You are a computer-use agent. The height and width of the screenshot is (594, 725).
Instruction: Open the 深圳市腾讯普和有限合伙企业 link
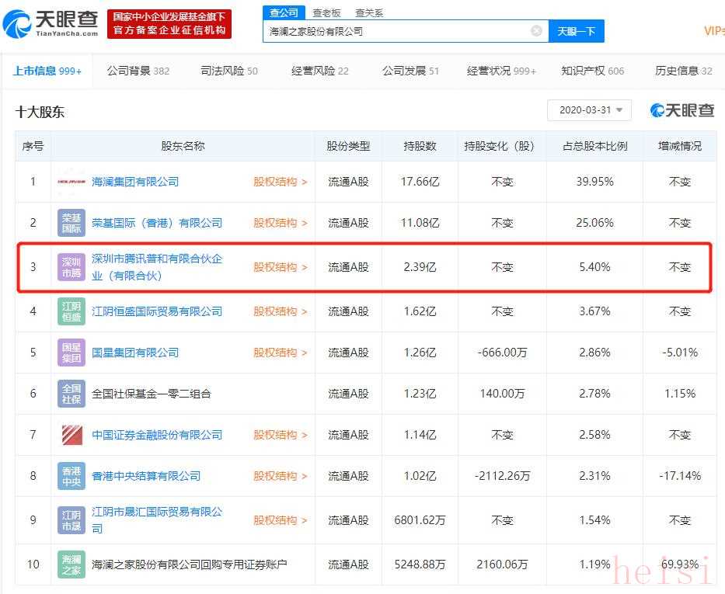tap(157, 267)
